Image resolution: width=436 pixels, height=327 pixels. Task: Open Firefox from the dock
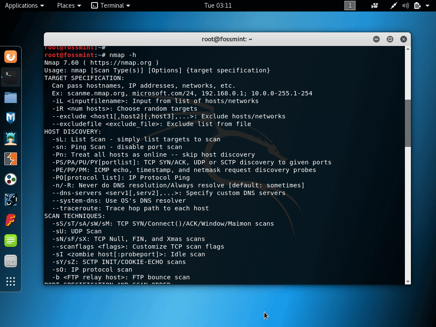(11, 56)
